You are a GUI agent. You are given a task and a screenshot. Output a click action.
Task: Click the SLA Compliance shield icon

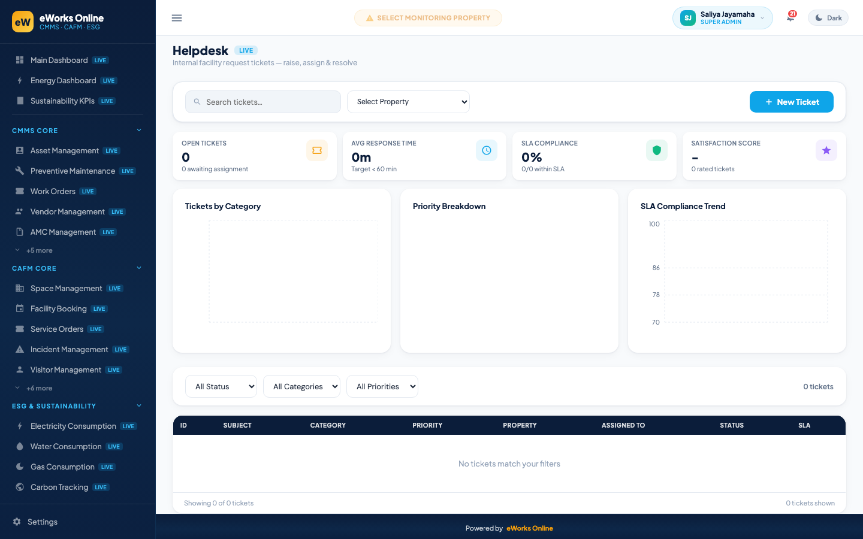[657, 150]
